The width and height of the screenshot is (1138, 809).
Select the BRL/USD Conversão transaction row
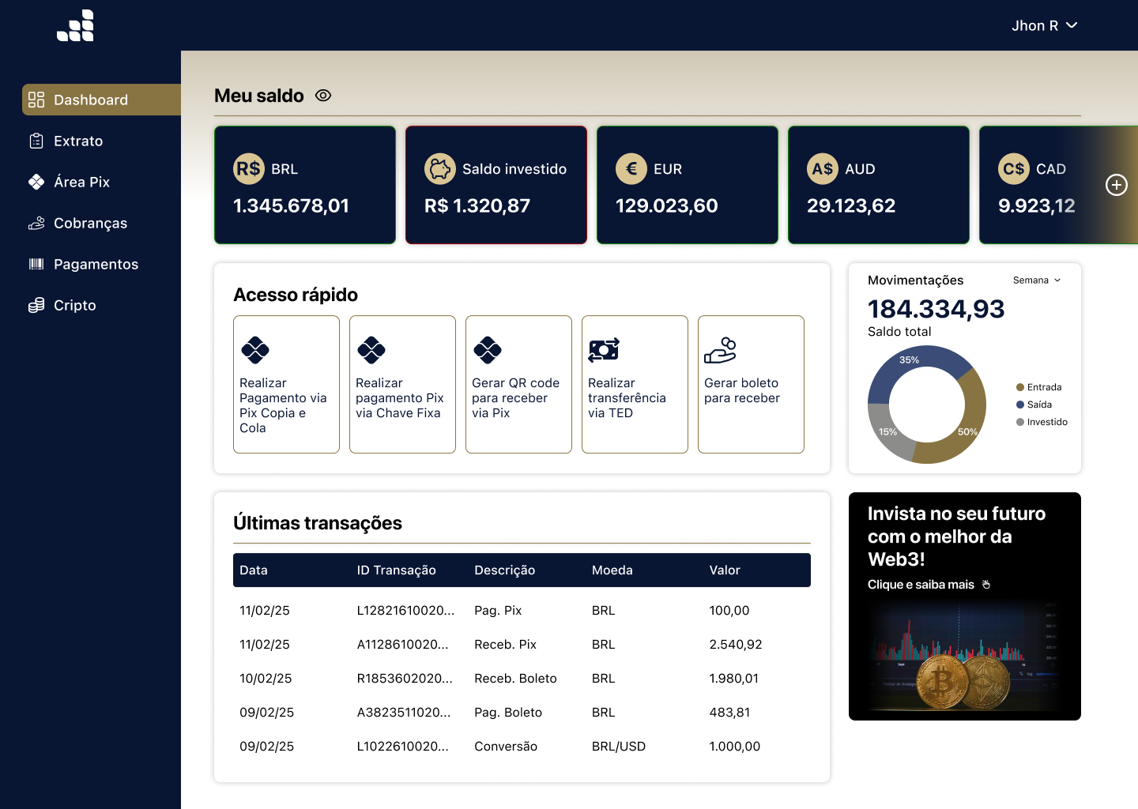pyautogui.click(x=522, y=747)
